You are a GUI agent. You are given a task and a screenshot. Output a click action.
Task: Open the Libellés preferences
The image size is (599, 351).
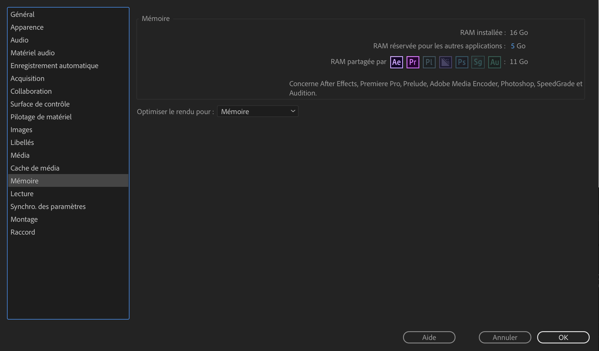[68, 142]
